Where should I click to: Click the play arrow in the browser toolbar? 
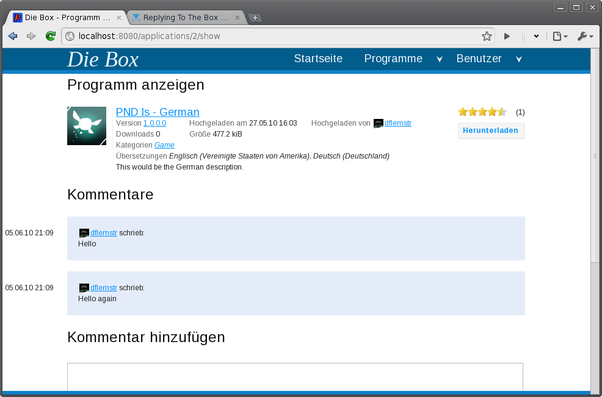click(507, 37)
